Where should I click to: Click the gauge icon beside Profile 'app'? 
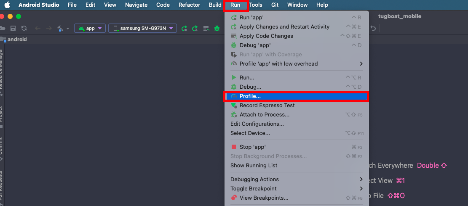point(234,63)
